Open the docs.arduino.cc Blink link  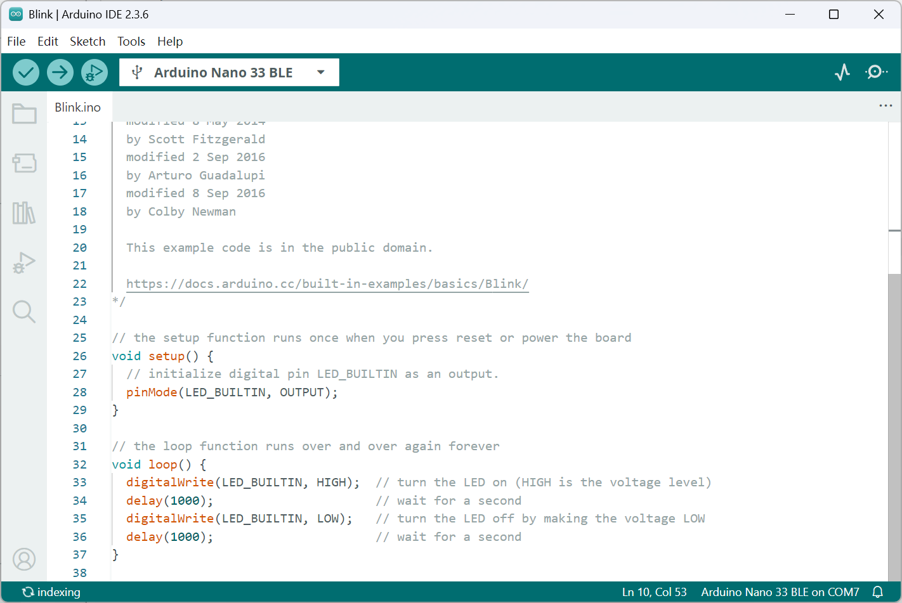click(x=327, y=284)
